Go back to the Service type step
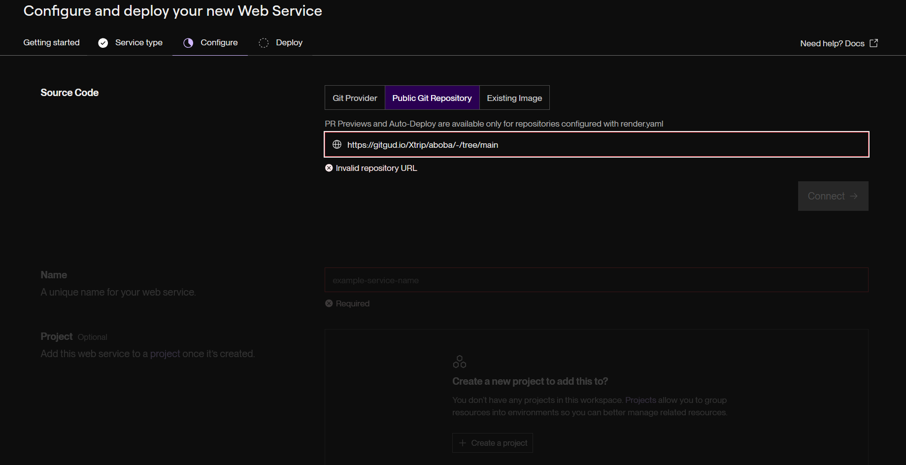 pos(130,43)
